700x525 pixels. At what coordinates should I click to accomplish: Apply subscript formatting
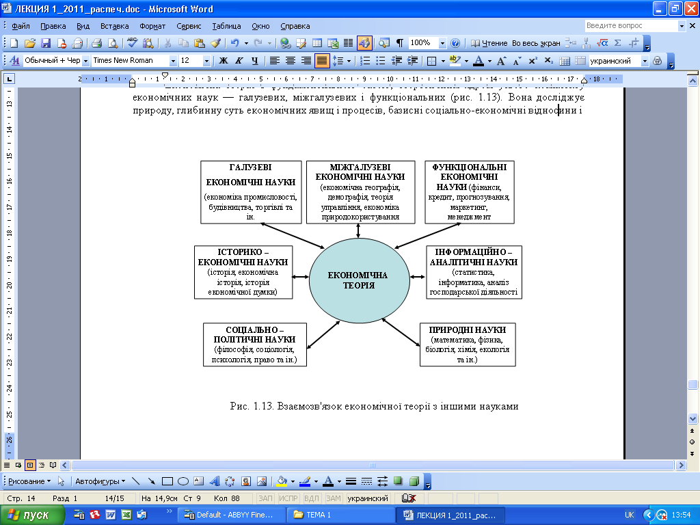coord(549,61)
